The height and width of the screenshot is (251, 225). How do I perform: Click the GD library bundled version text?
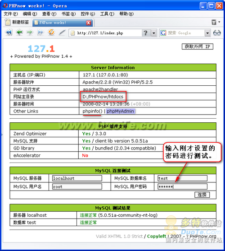coord(126,148)
